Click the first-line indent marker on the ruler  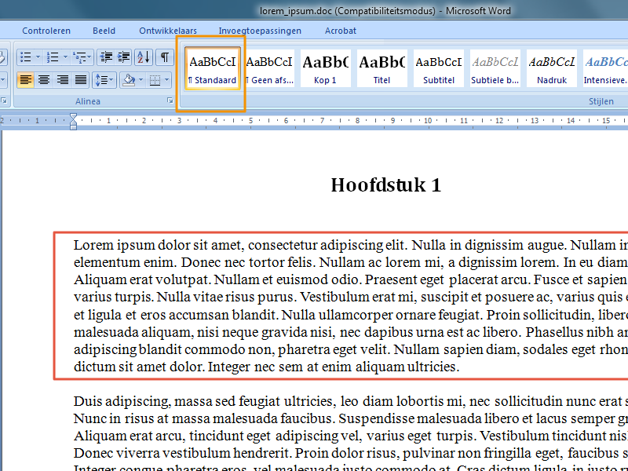73,117
